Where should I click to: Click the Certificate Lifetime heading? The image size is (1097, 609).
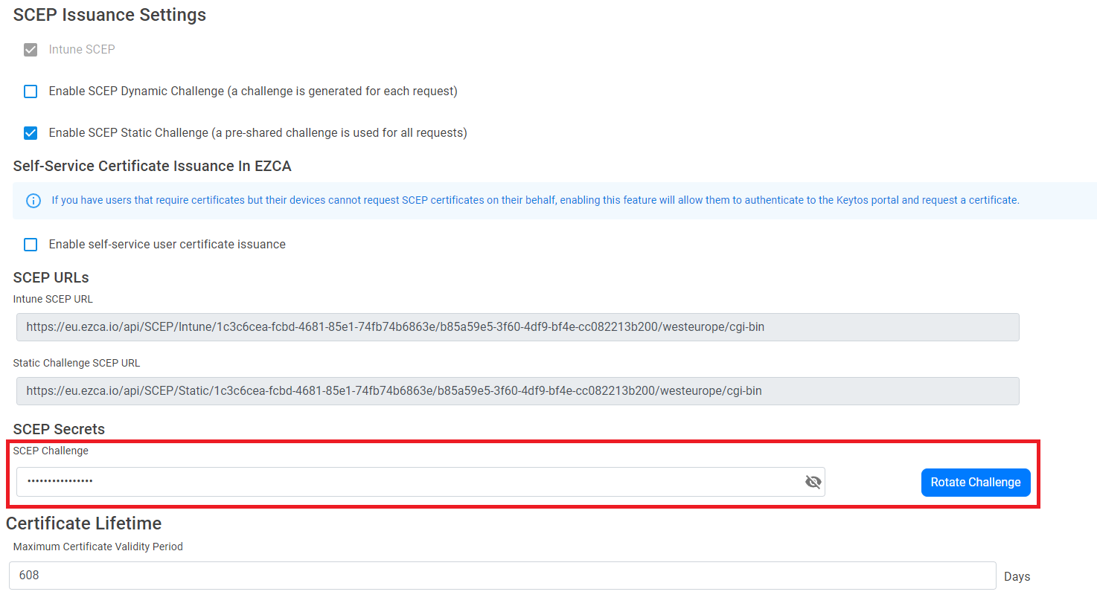[x=83, y=523]
